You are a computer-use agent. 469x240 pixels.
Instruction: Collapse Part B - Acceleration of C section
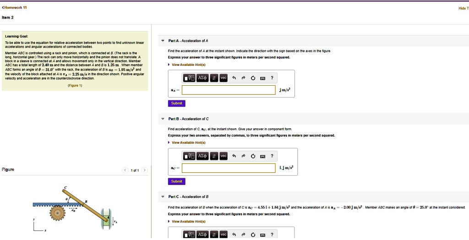(163, 119)
